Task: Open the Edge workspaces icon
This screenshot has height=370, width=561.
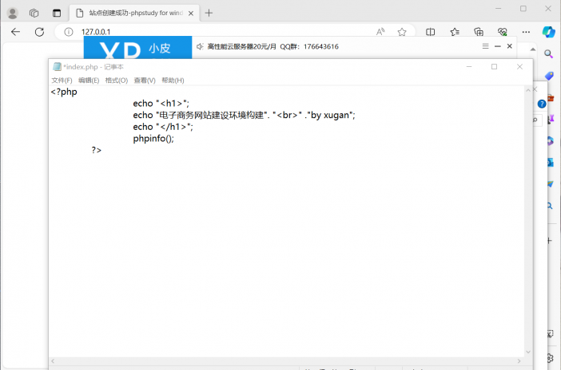Action: tap(34, 14)
